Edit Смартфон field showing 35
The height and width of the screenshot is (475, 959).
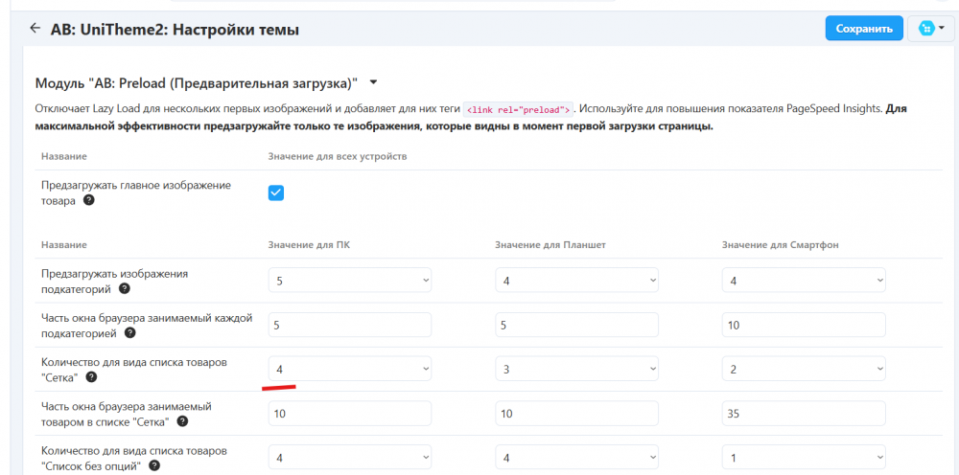coord(804,414)
